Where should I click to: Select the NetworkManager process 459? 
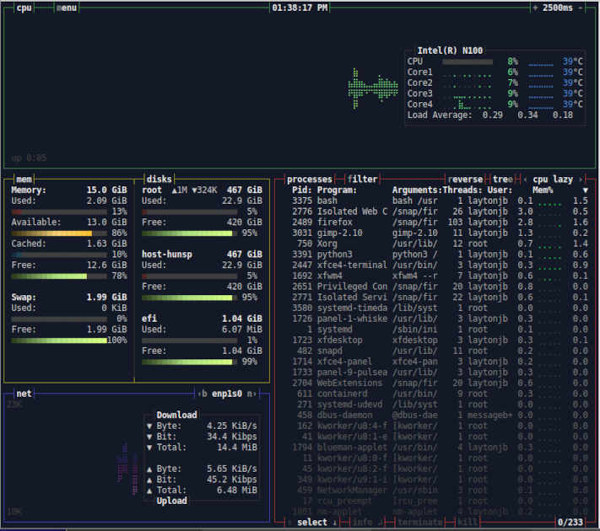tap(435, 490)
